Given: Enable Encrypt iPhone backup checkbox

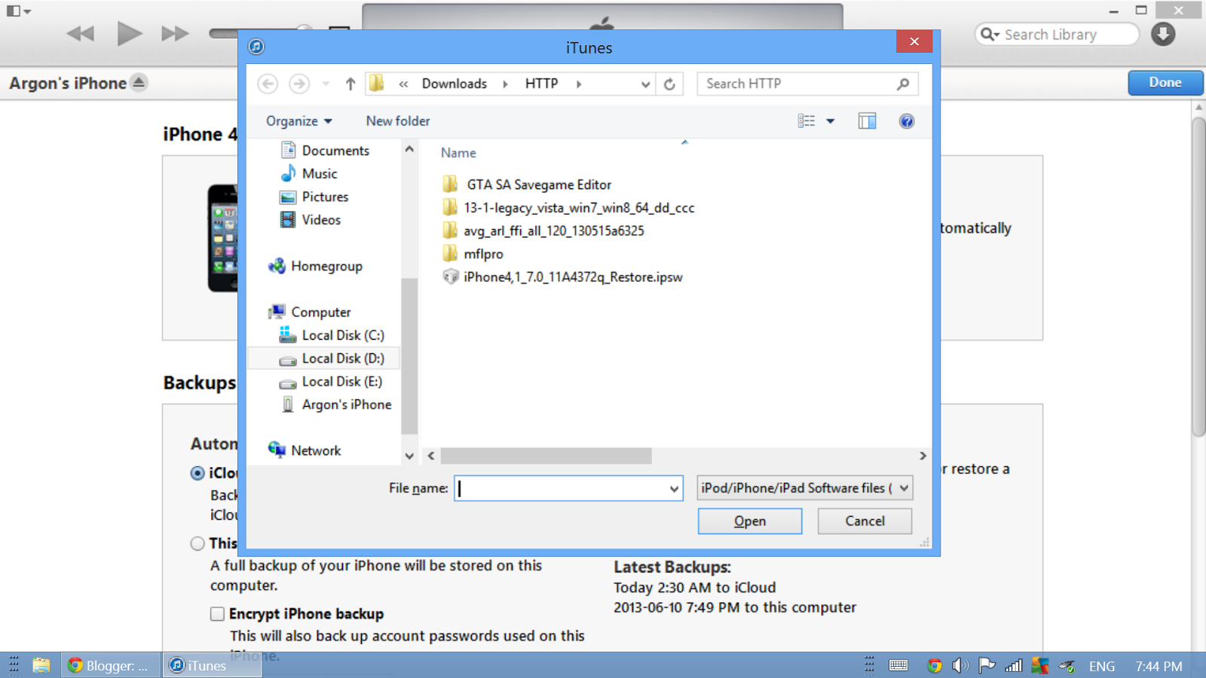Looking at the screenshot, I should tap(218, 614).
